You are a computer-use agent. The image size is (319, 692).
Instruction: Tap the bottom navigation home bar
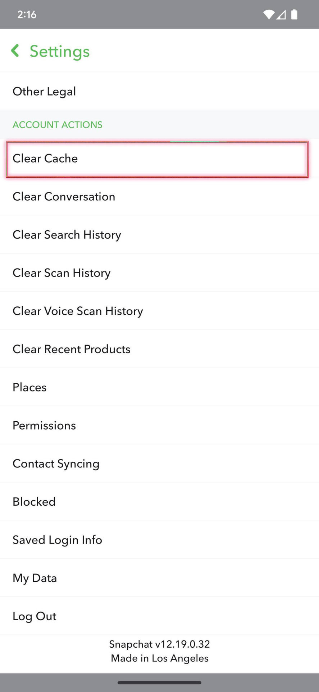[x=159, y=683]
